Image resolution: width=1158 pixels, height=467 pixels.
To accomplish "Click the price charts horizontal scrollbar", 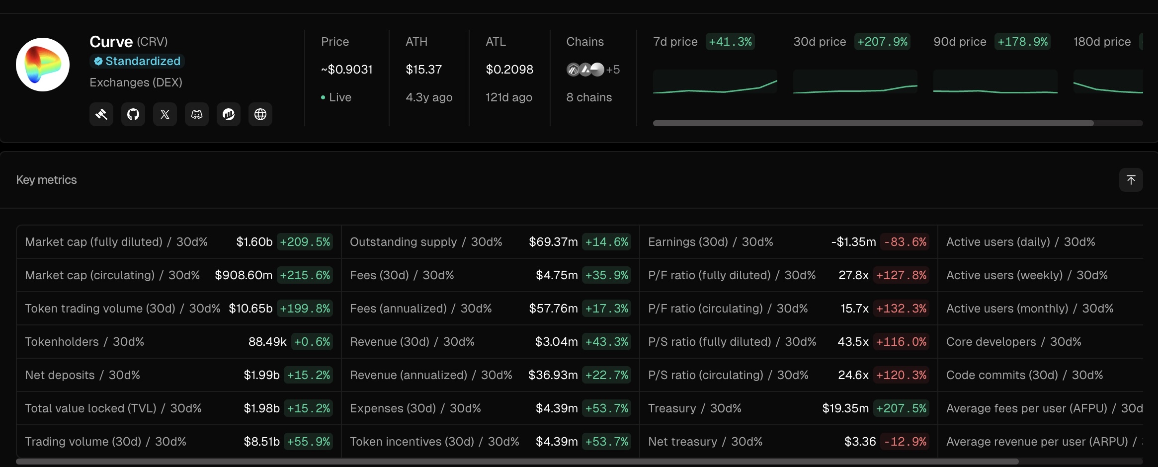I will pyautogui.click(x=873, y=123).
